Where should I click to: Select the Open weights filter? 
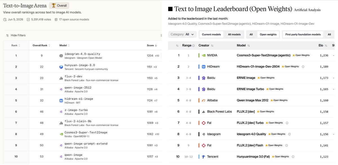(268, 35)
